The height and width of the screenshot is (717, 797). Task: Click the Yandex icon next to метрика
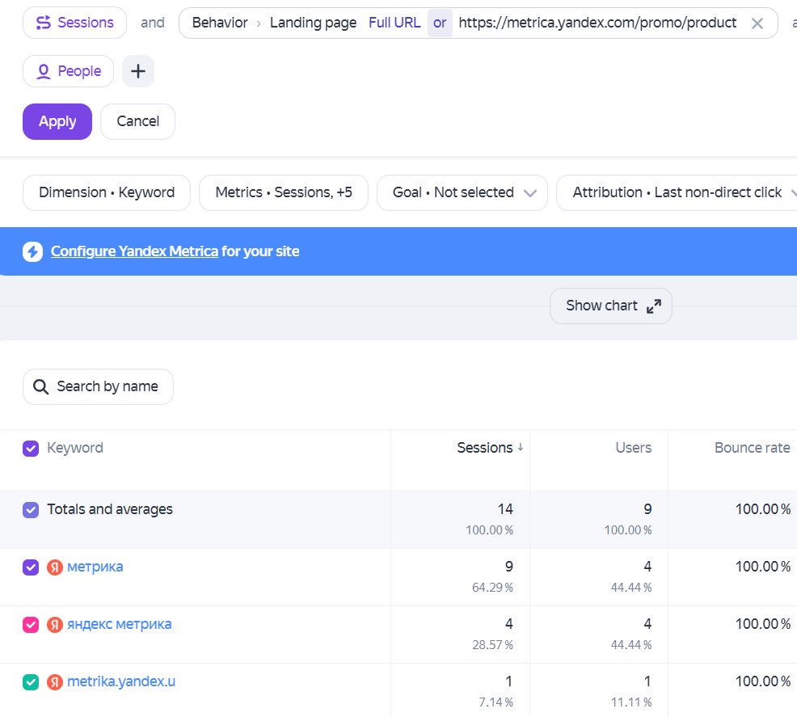click(55, 567)
